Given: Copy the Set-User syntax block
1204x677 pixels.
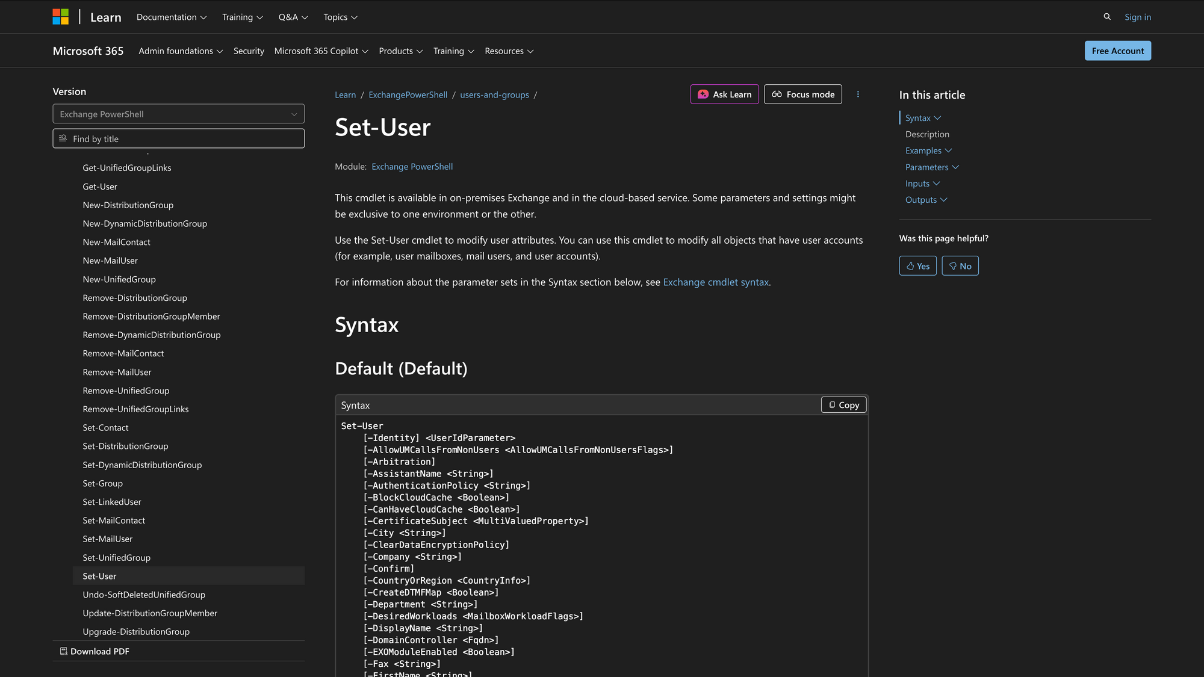Looking at the screenshot, I should (x=843, y=404).
